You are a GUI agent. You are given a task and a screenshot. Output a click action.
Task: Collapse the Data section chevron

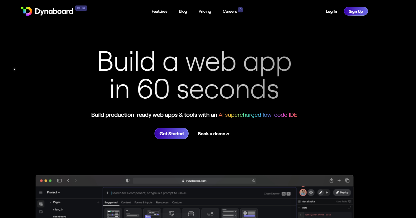point(299,208)
